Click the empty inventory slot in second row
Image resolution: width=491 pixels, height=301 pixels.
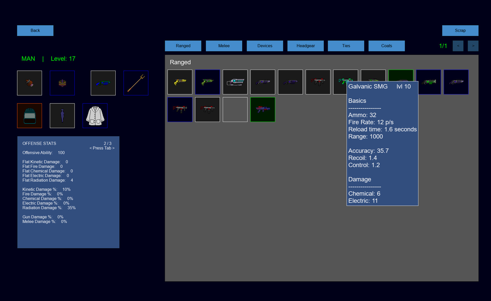235,110
